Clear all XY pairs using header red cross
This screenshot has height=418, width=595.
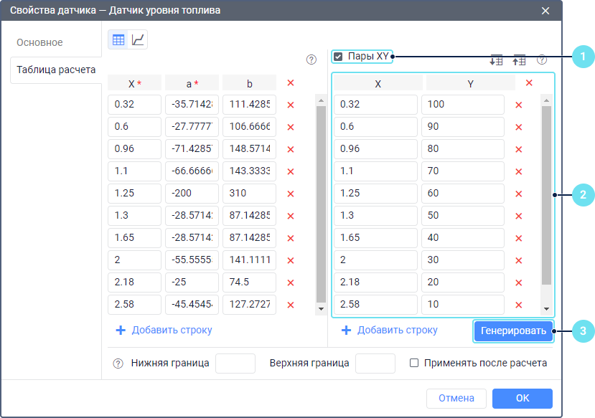[529, 83]
